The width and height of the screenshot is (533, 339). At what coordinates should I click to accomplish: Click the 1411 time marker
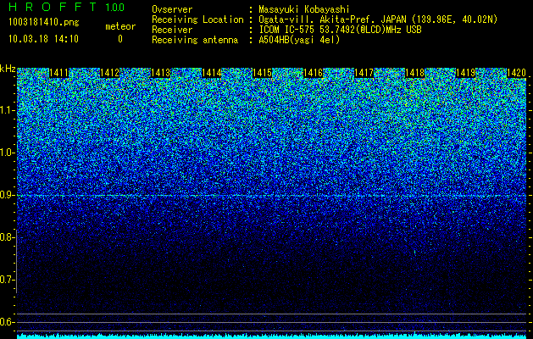(58, 73)
